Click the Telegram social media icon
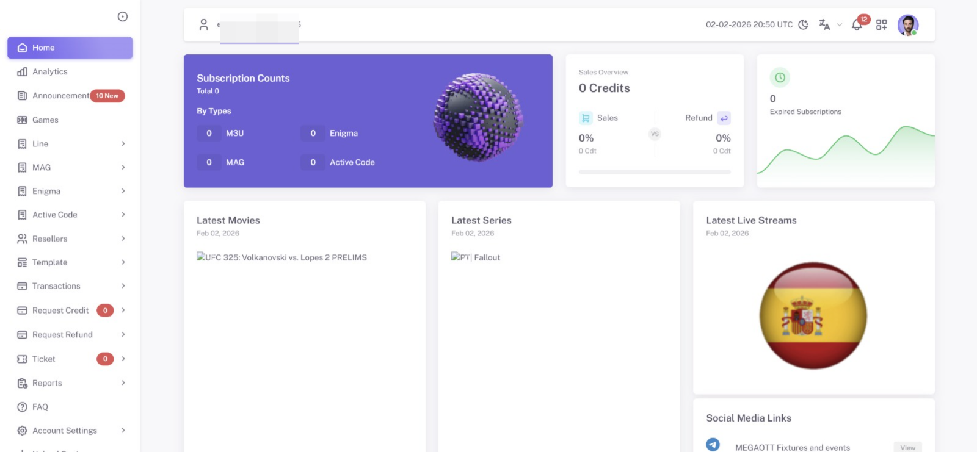 (x=713, y=445)
